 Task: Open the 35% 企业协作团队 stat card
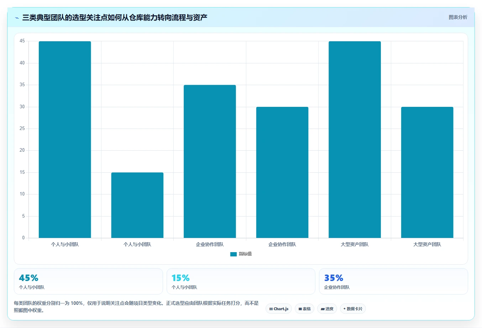click(393, 281)
